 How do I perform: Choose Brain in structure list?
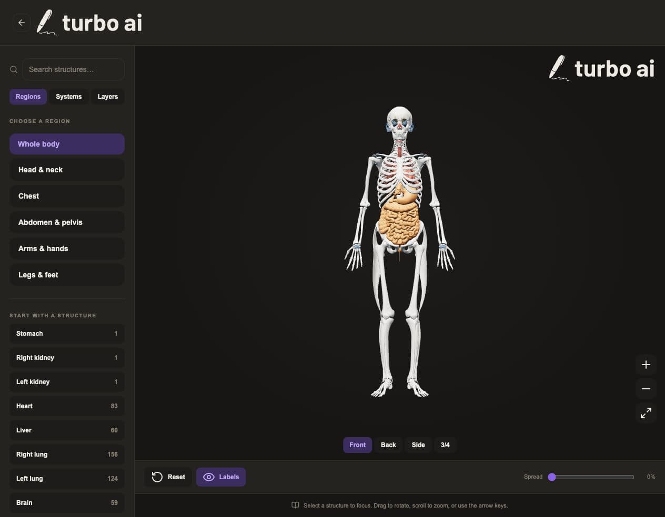[x=67, y=503]
